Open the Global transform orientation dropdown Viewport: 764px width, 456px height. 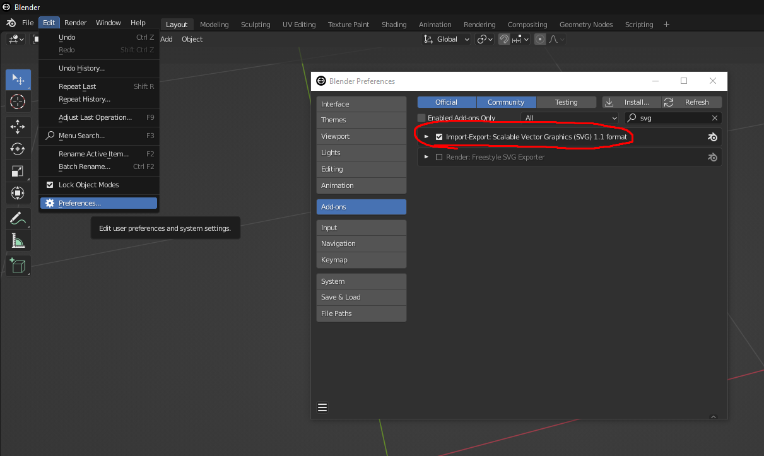pyautogui.click(x=447, y=39)
